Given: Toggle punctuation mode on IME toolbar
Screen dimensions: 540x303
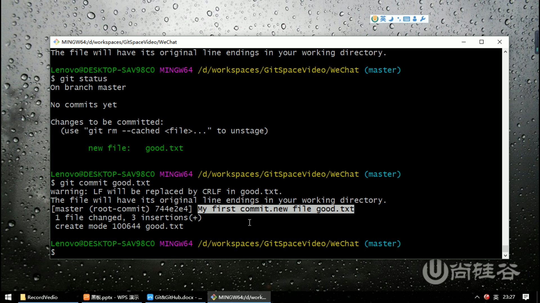Looking at the screenshot, I should pos(399,19).
